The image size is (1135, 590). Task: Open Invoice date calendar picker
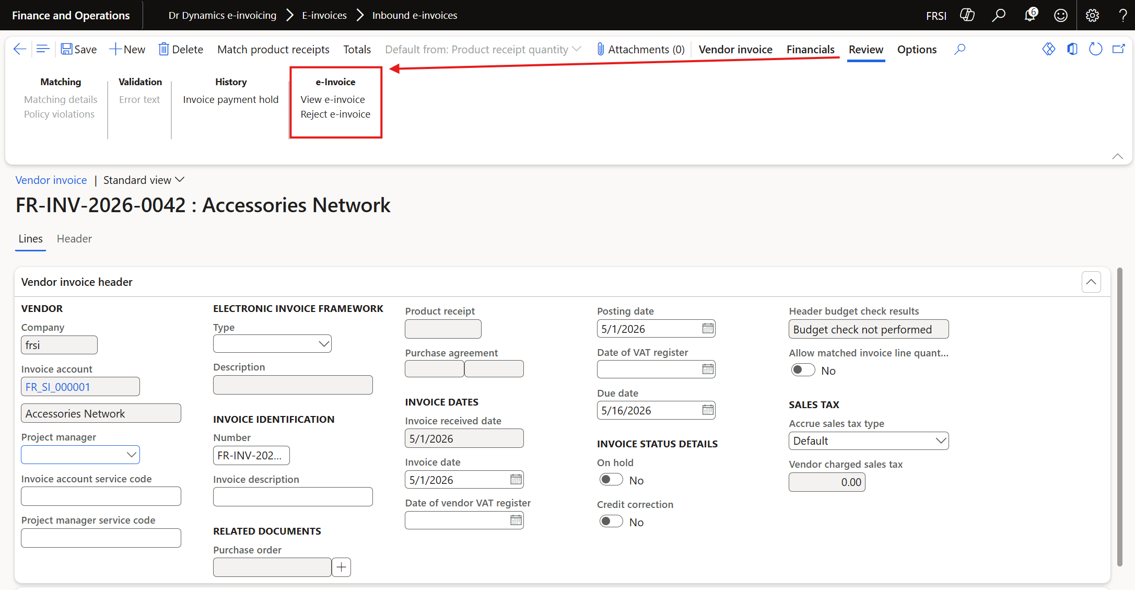pos(516,479)
